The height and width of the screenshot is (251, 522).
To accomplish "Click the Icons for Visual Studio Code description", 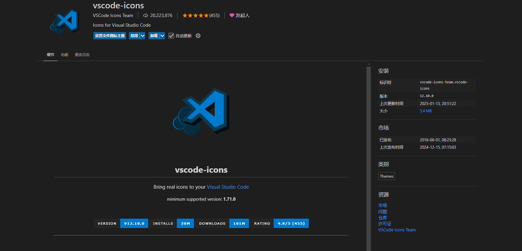I will coord(122,25).
